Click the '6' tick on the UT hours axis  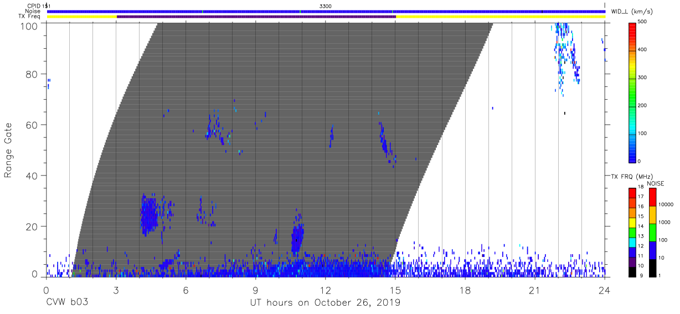click(x=186, y=290)
